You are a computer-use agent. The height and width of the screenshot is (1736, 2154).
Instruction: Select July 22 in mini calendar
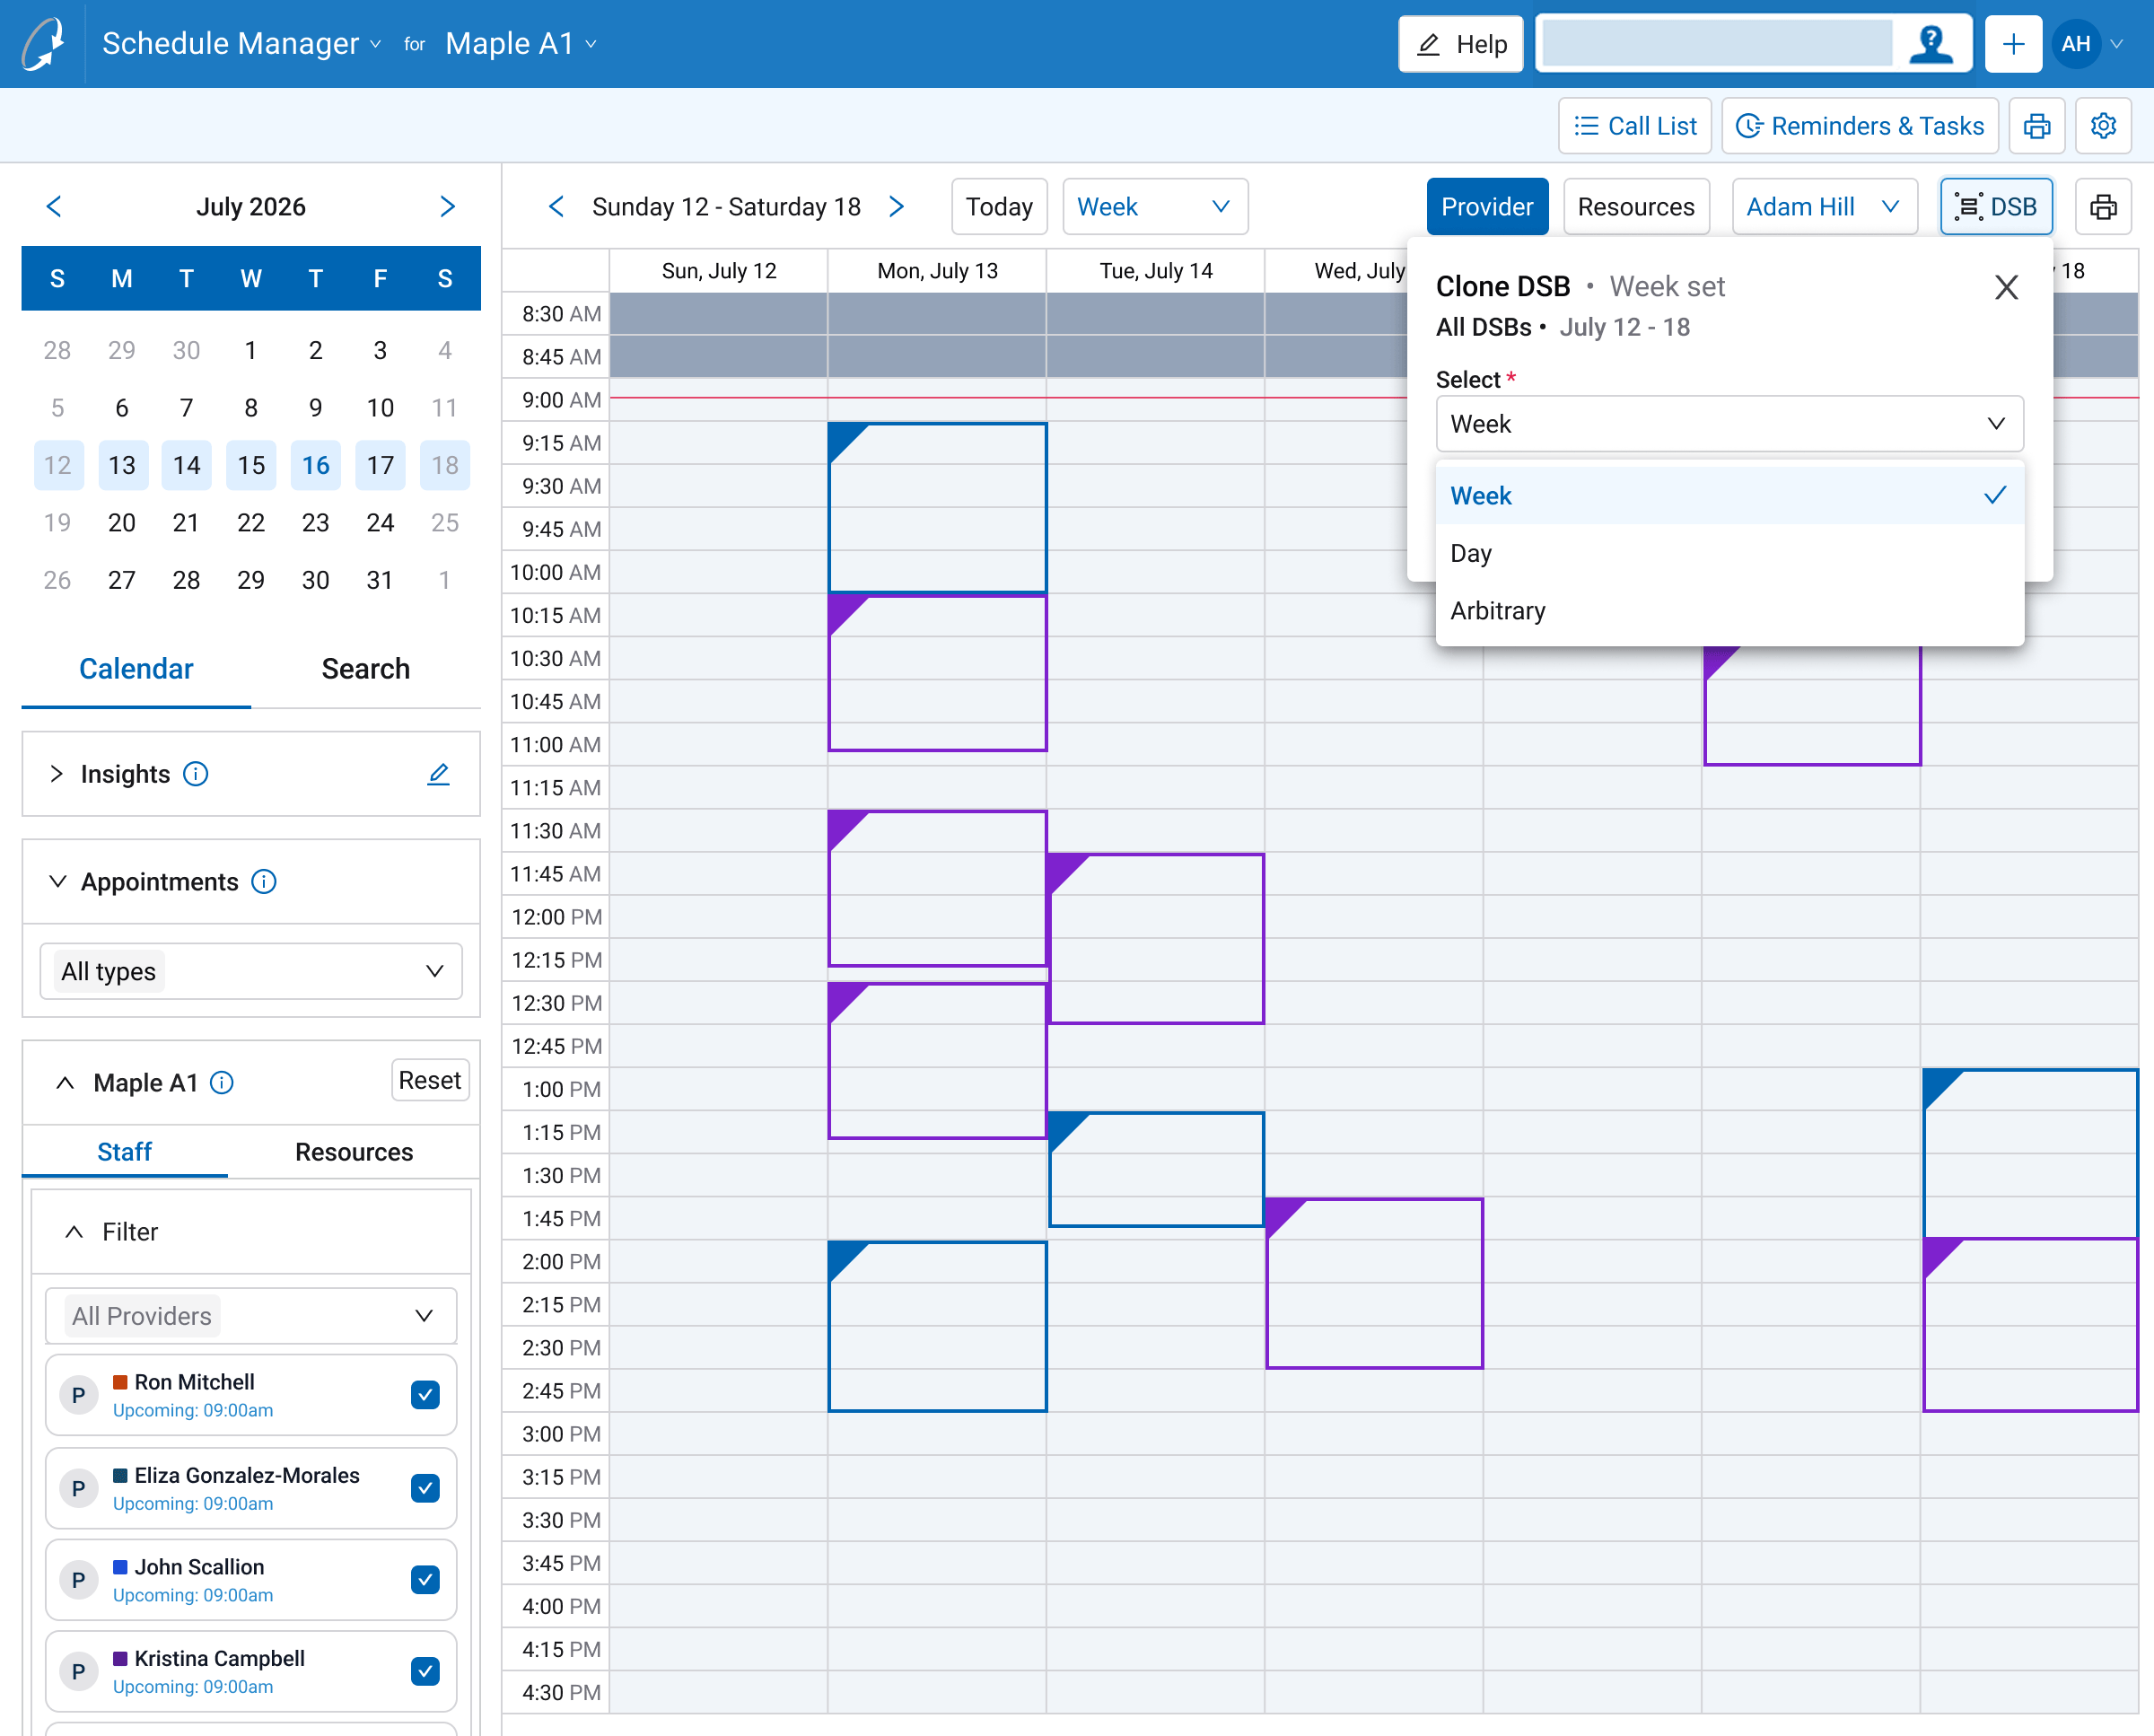[251, 523]
